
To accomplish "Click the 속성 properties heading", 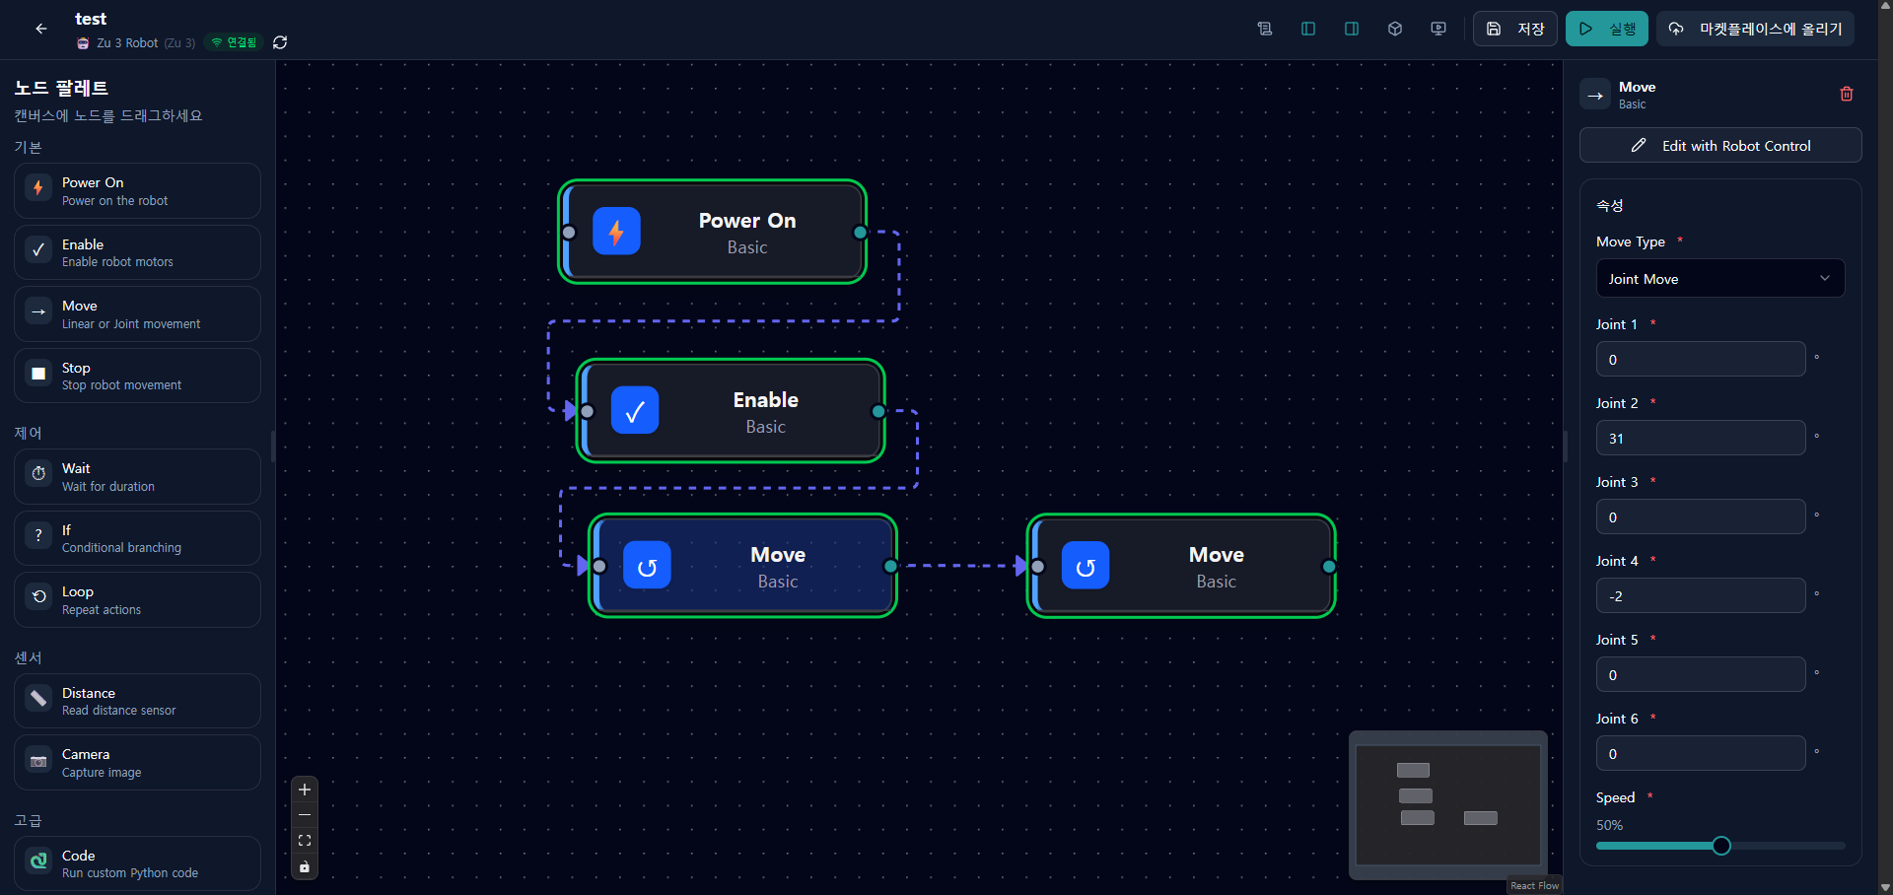I will (1610, 205).
